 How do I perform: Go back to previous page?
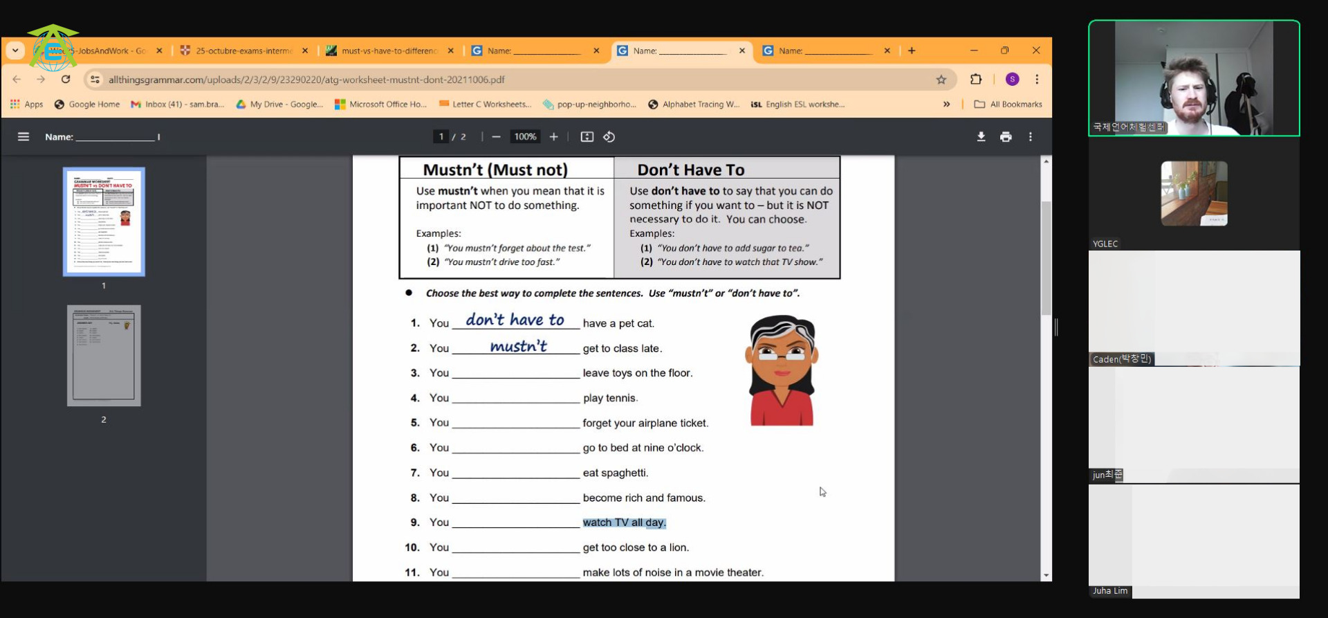click(17, 80)
